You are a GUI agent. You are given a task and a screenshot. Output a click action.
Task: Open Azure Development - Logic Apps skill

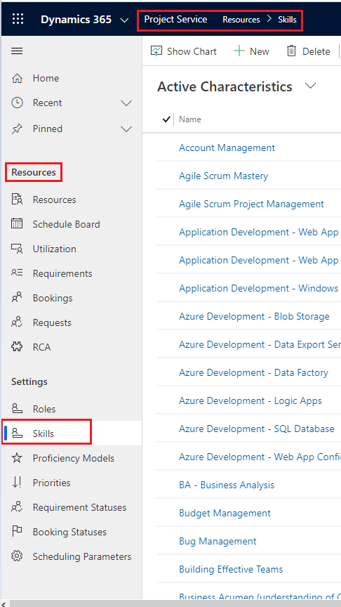pos(250,400)
